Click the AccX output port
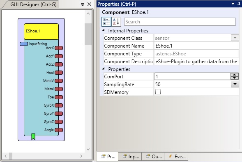This screenshot has width=242, height=162. tap(59, 48)
